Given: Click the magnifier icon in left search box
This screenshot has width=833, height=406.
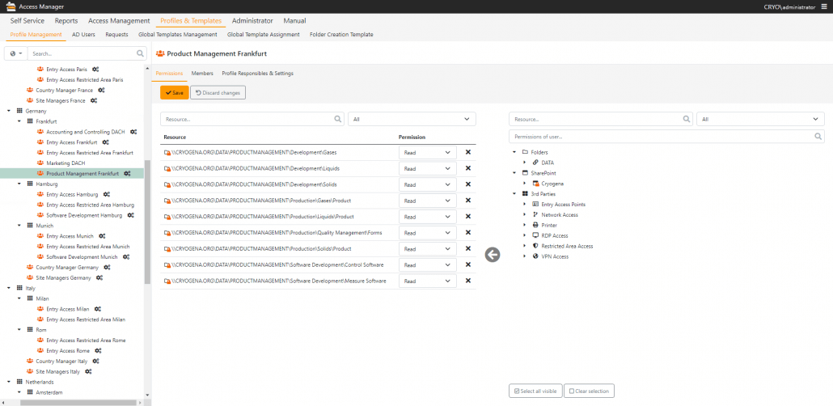Looking at the screenshot, I should coord(140,53).
